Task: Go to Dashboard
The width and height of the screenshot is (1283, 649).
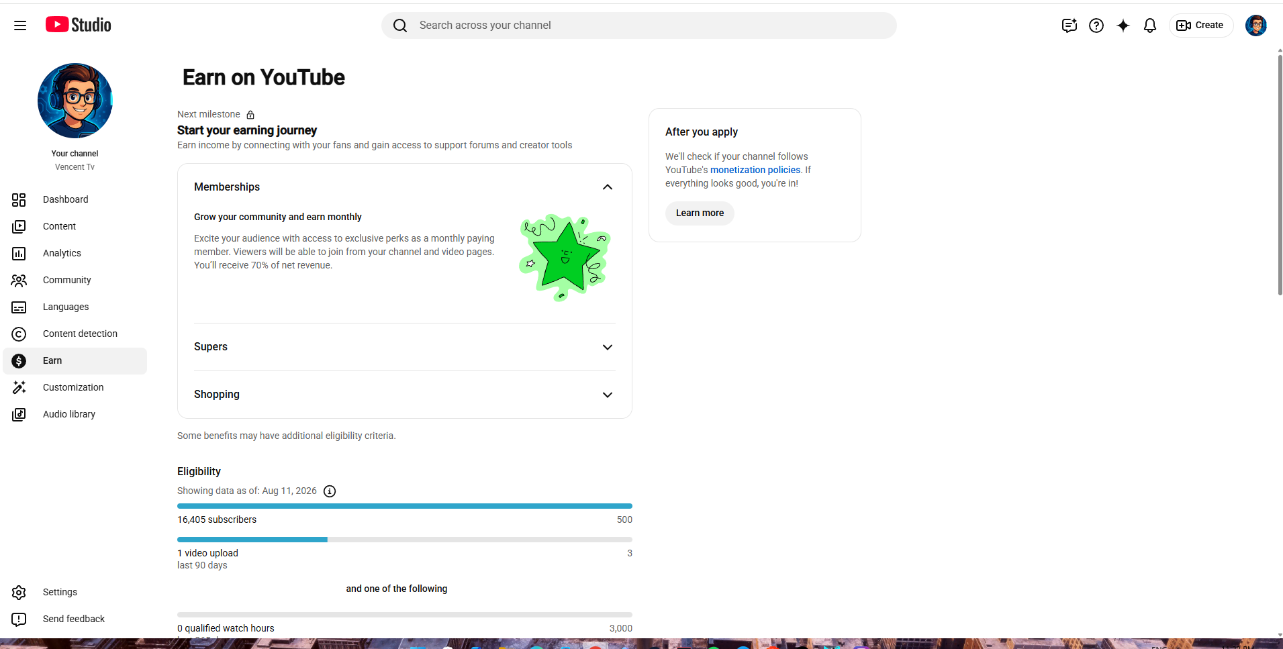Action: [x=66, y=199]
